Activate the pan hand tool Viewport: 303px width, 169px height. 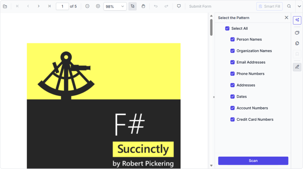click(143, 6)
